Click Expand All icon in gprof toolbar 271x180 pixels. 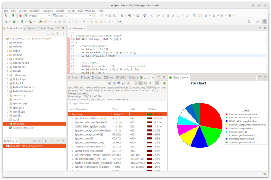click(110, 83)
